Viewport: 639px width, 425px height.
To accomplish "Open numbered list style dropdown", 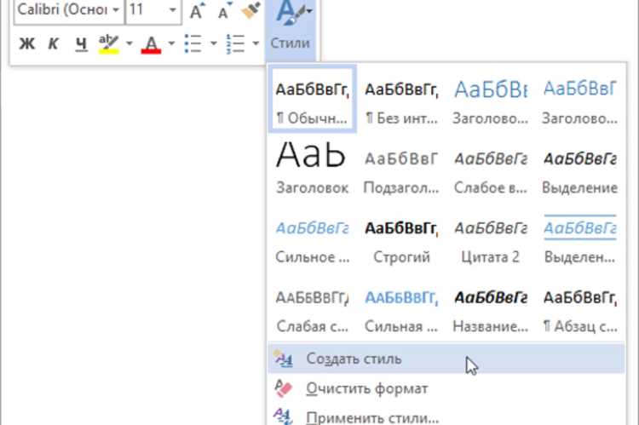I will (256, 43).
